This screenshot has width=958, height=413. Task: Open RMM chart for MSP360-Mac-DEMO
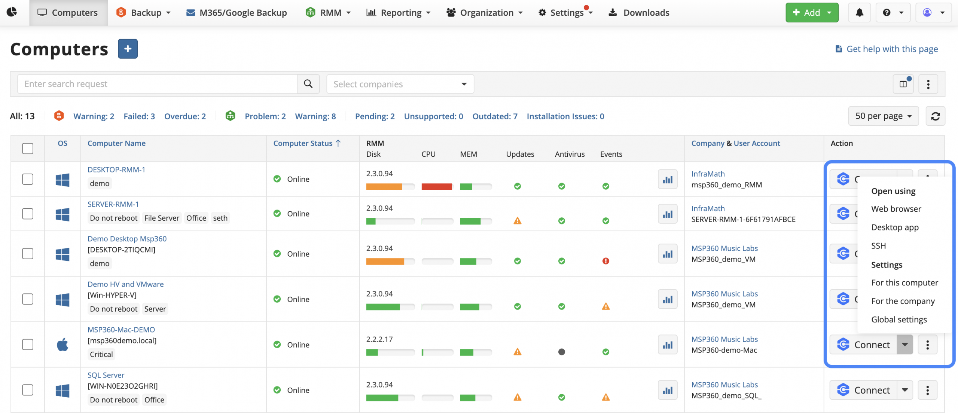[x=668, y=345]
